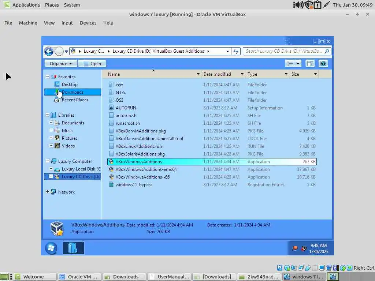Click the refresh button beside address bar
Viewport: 375px width, 281px height.
click(236, 51)
